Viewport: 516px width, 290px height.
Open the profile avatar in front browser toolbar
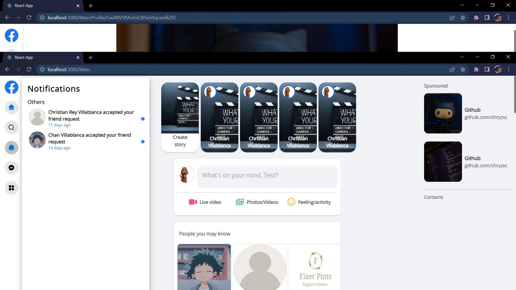point(498,69)
